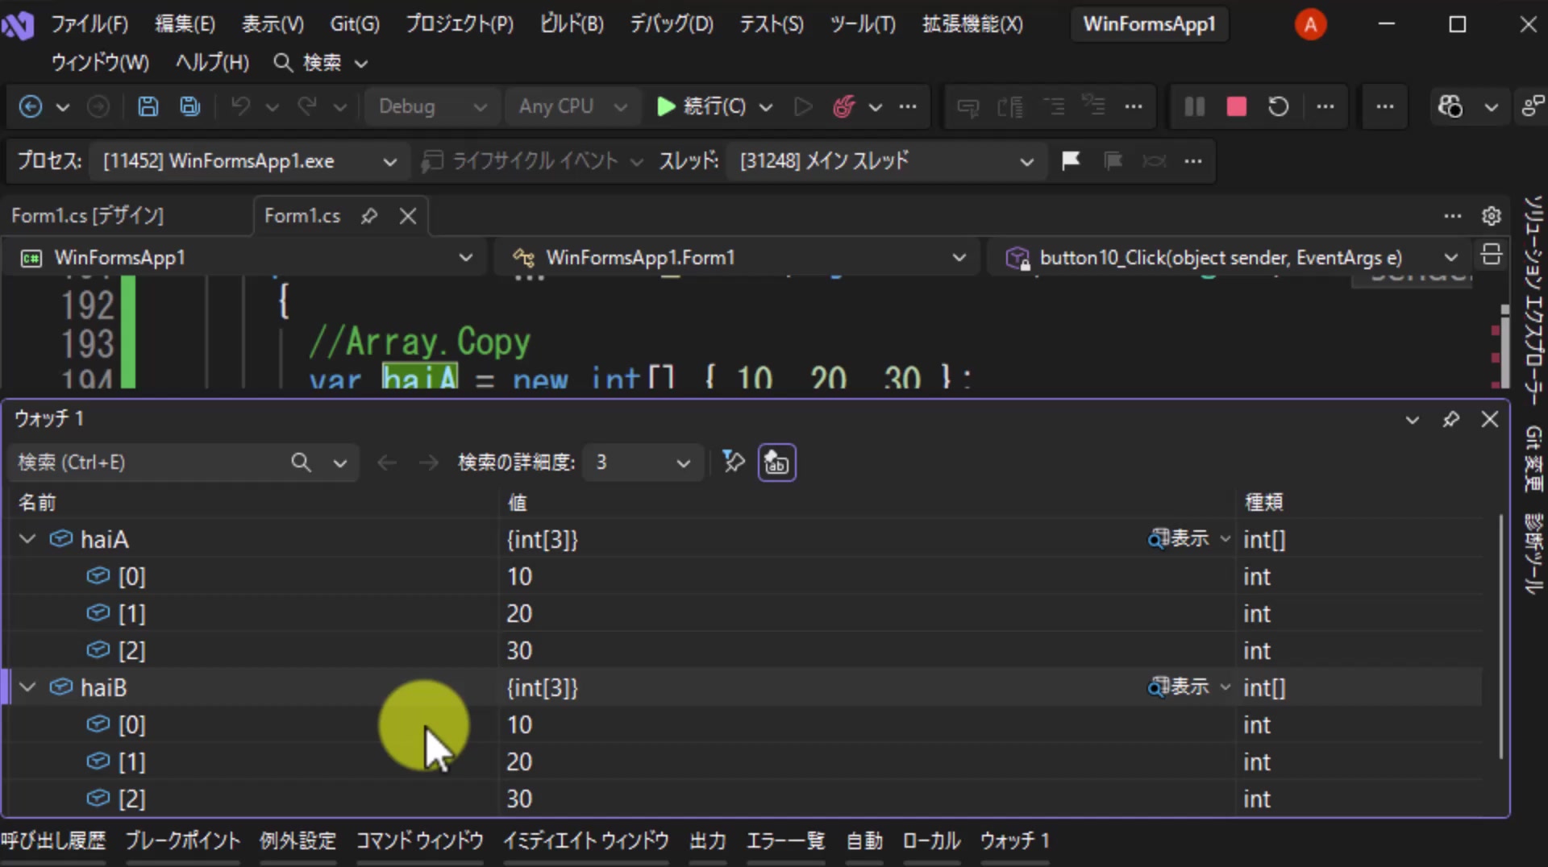This screenshot has width=1548, height=867.
Task: Open the Any CPU platform dropdown
Action: point(572,106)
